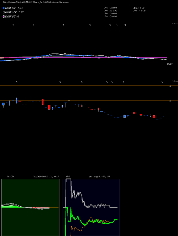Click the last red candlestick on the right
This screenshot has height=236, width=178.
(154, 117)
